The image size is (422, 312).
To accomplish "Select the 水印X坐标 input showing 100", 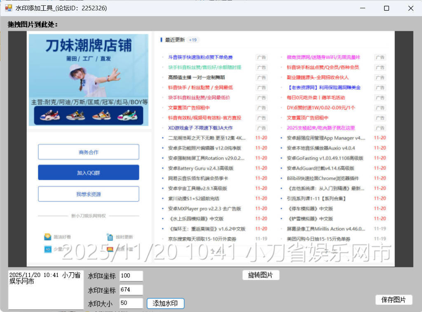I will click(x=131, y=276).
